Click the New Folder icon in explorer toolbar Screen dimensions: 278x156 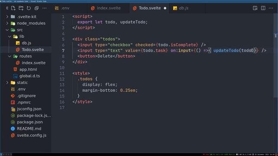click(x=21, y=8)
